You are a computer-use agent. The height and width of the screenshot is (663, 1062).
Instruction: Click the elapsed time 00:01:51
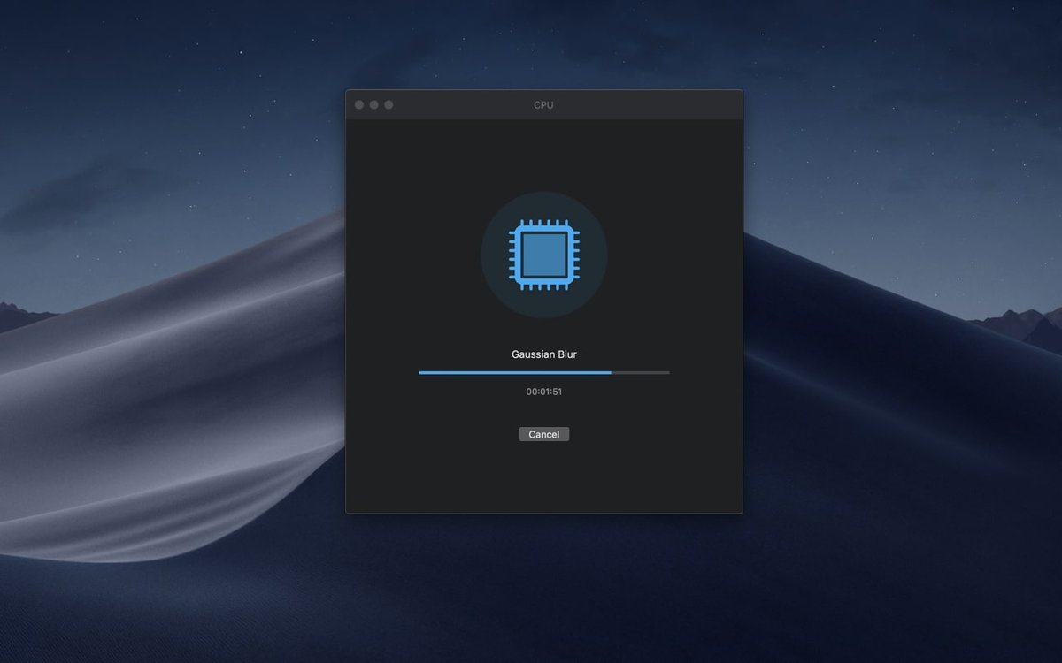(x=543, y=391)
